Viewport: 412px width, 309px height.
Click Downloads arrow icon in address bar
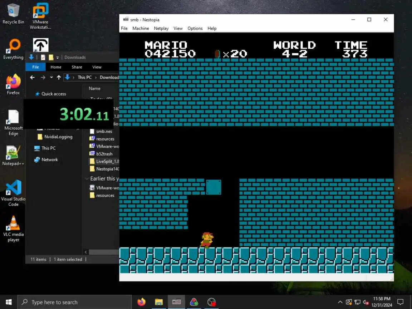[68, 77]
